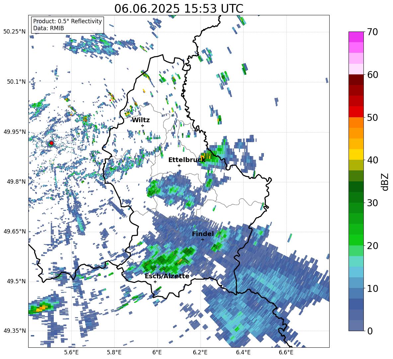Click the 6.6°E longitude label
Screen dimensions: 393x359
(x=286, y=352)
